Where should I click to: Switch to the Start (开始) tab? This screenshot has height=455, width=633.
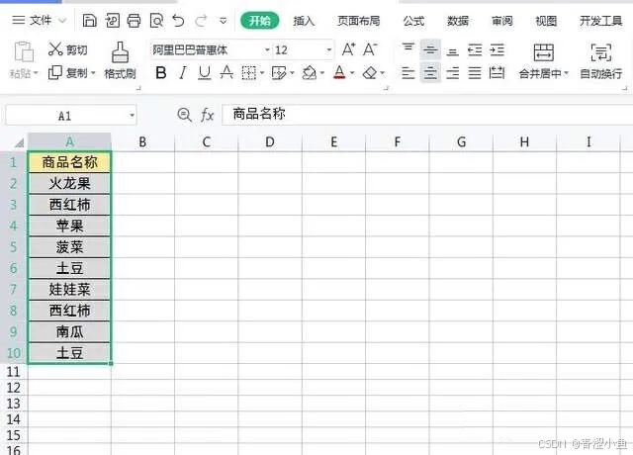(259, 21)
